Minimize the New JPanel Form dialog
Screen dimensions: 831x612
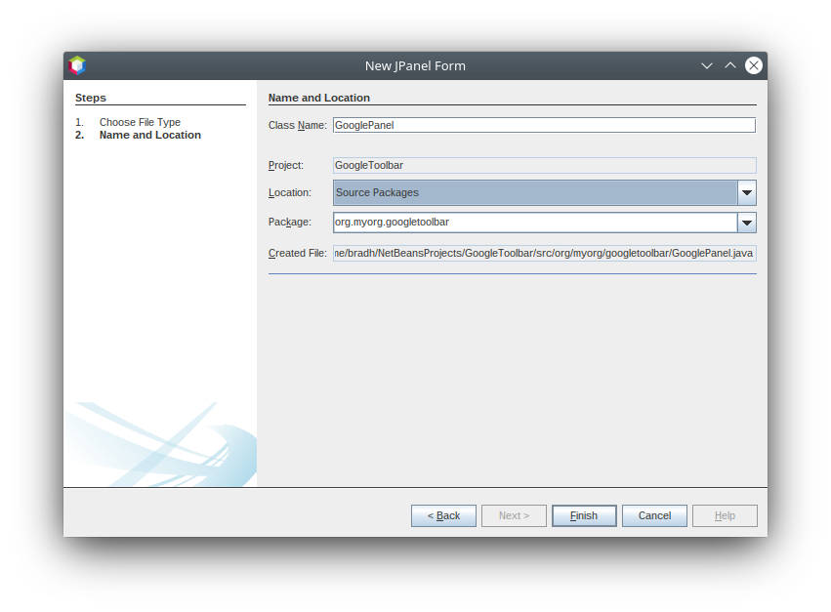707,65
